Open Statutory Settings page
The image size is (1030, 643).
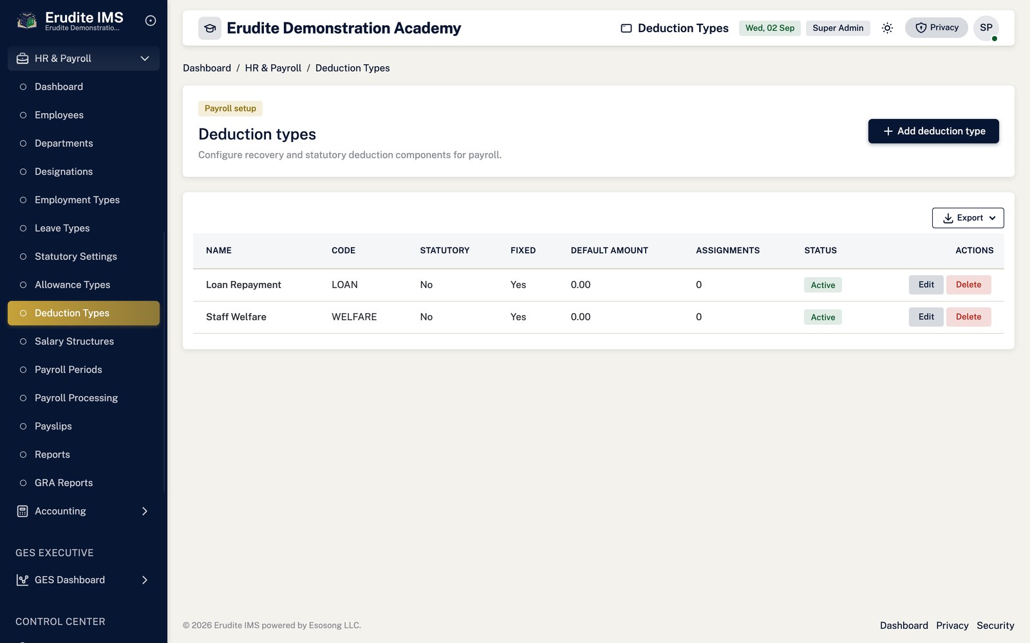(x=84, y=257)
